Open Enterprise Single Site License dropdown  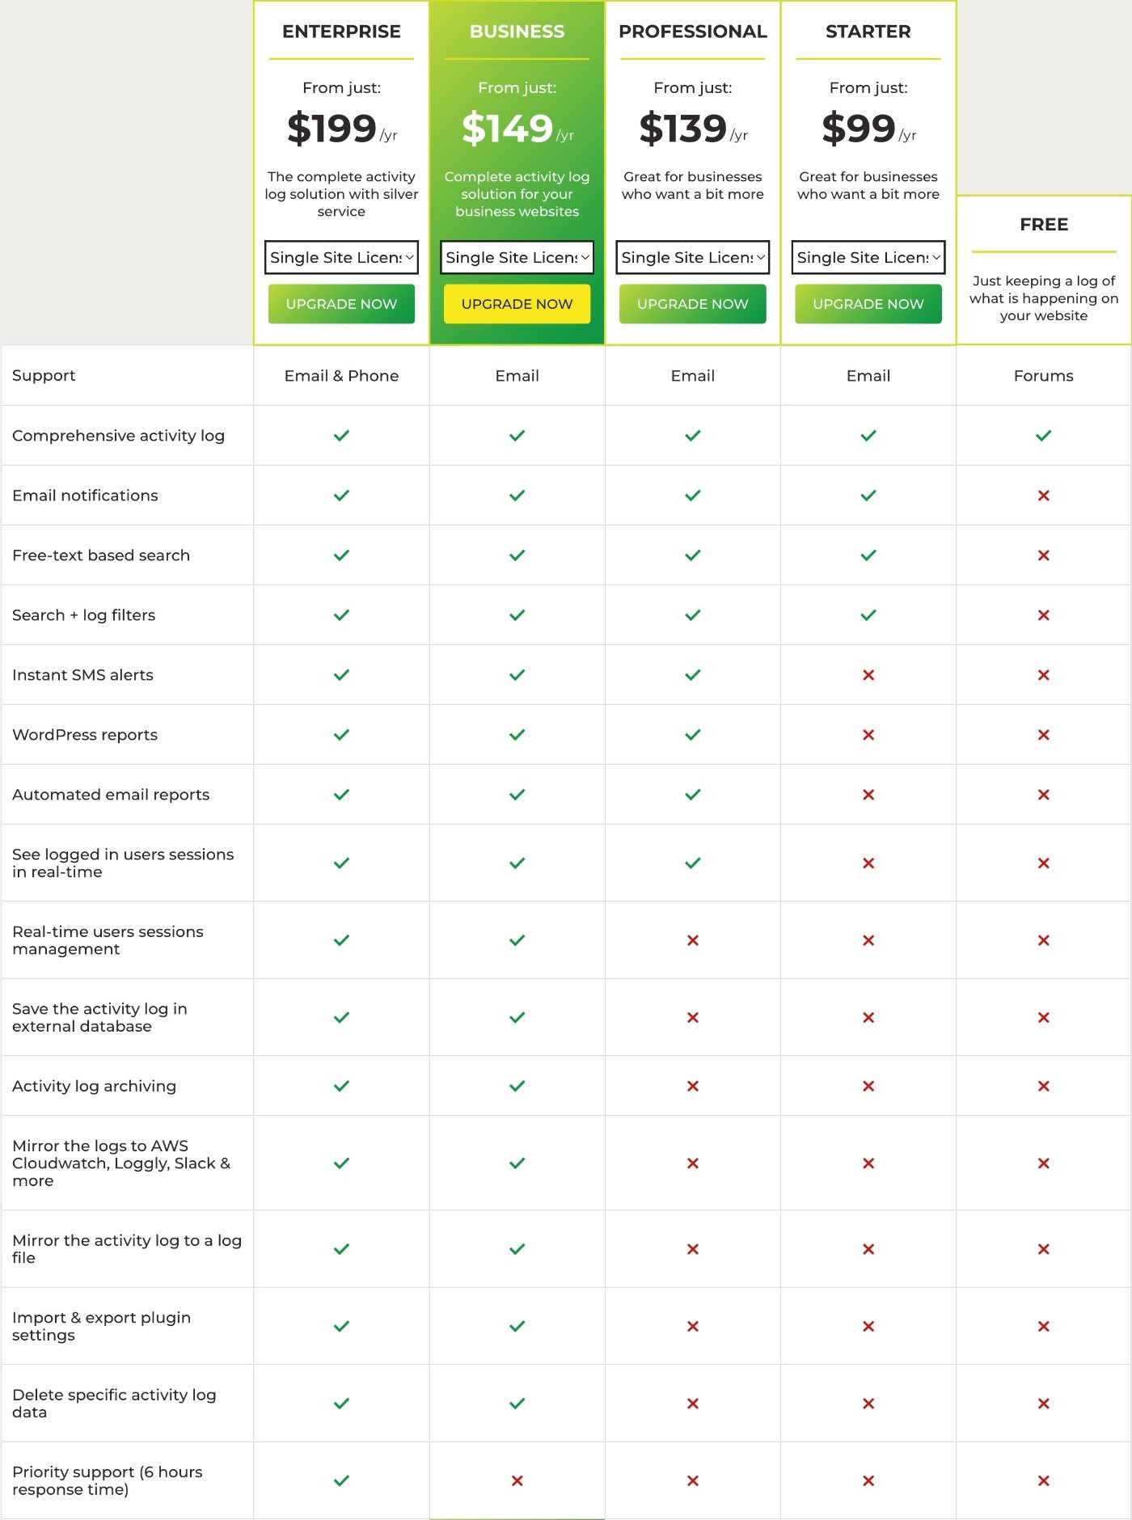click(x=341, y=257)
